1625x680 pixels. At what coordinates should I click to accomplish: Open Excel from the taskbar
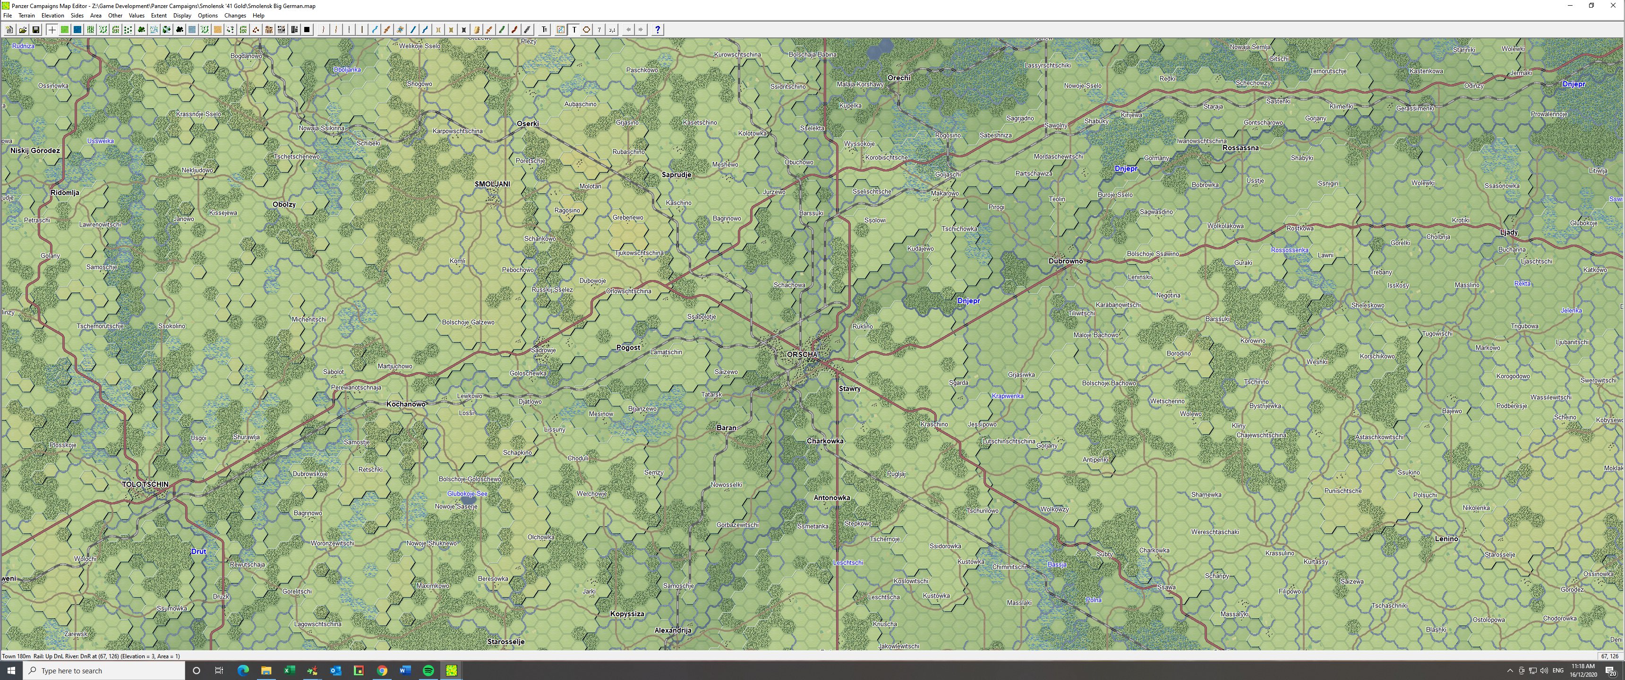pos(290,671)
